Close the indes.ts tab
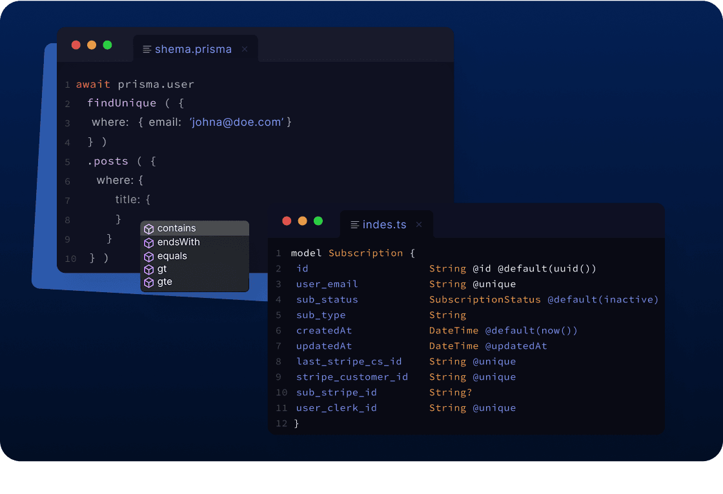 418,224
